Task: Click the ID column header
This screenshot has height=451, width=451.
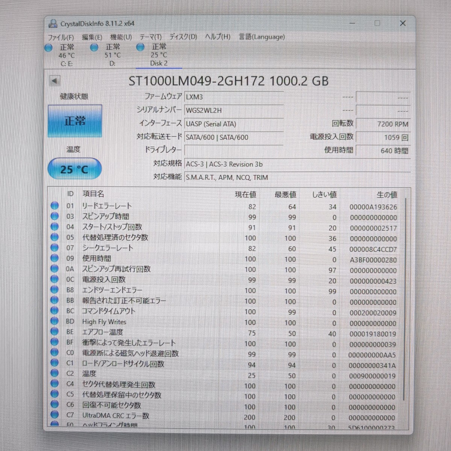Action: tap(70, 194)
